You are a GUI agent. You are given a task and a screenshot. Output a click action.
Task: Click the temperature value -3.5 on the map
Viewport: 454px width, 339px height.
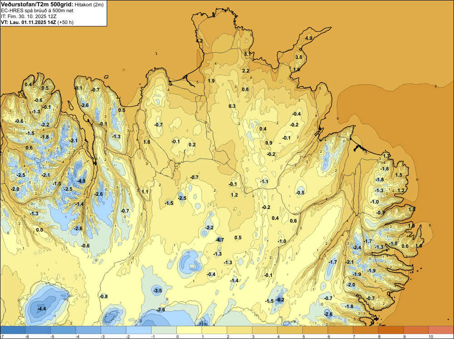pos(158,291)
